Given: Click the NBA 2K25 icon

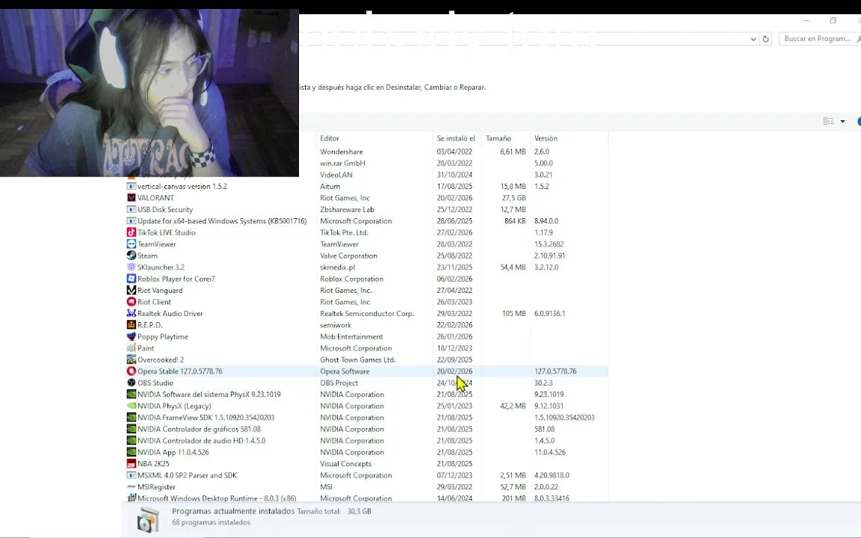Looking at the screenshot, I should [x=132, y=463].
